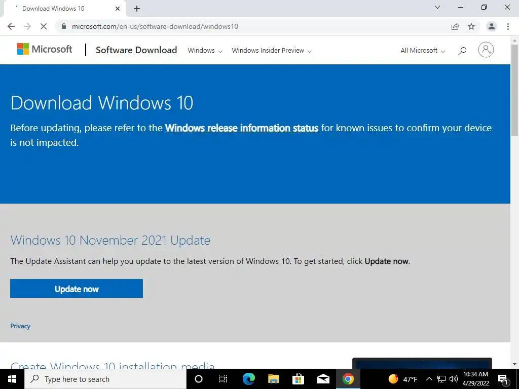Open Task View on the taskbar
The height and width of the screenshot is (389, 519).
[223, 379]
